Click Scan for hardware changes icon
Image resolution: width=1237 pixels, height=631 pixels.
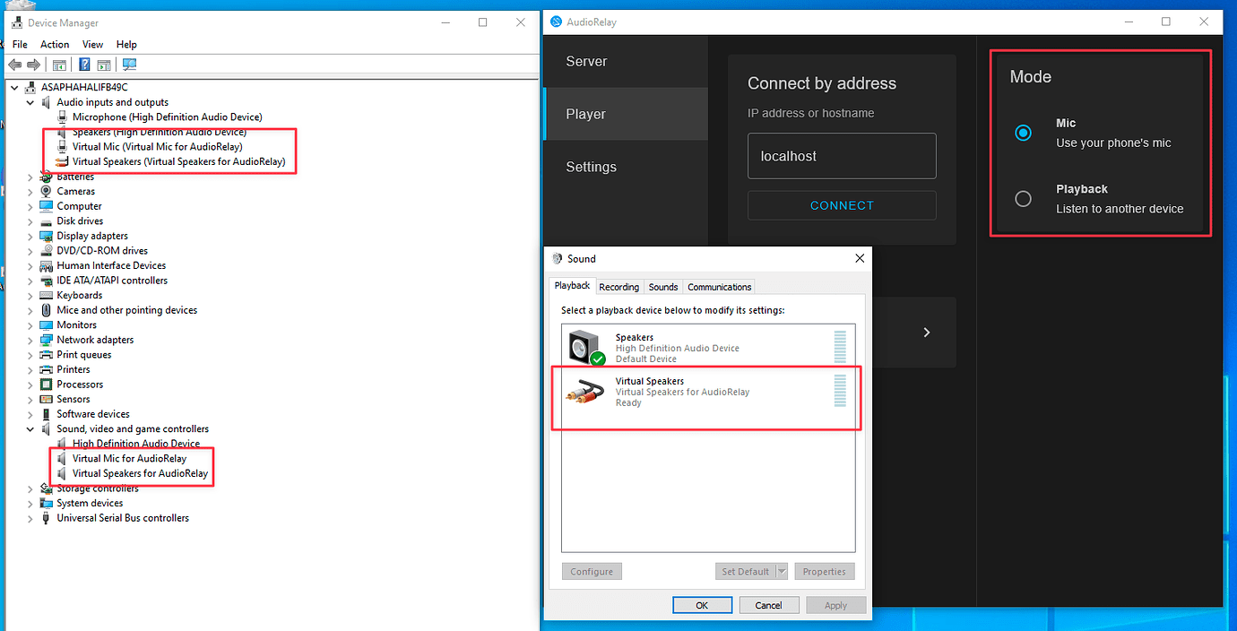click(x=129, y=64)
